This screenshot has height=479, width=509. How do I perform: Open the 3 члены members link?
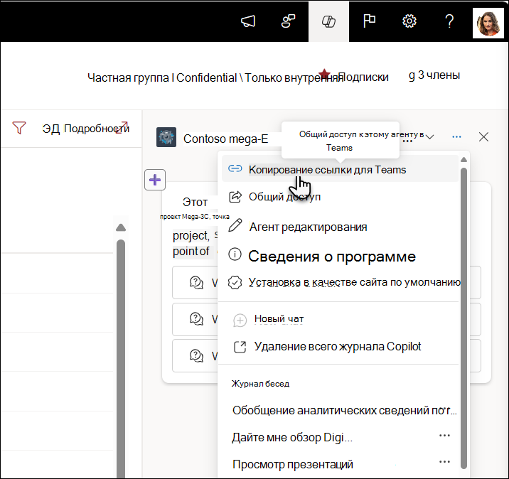[434, 75]
